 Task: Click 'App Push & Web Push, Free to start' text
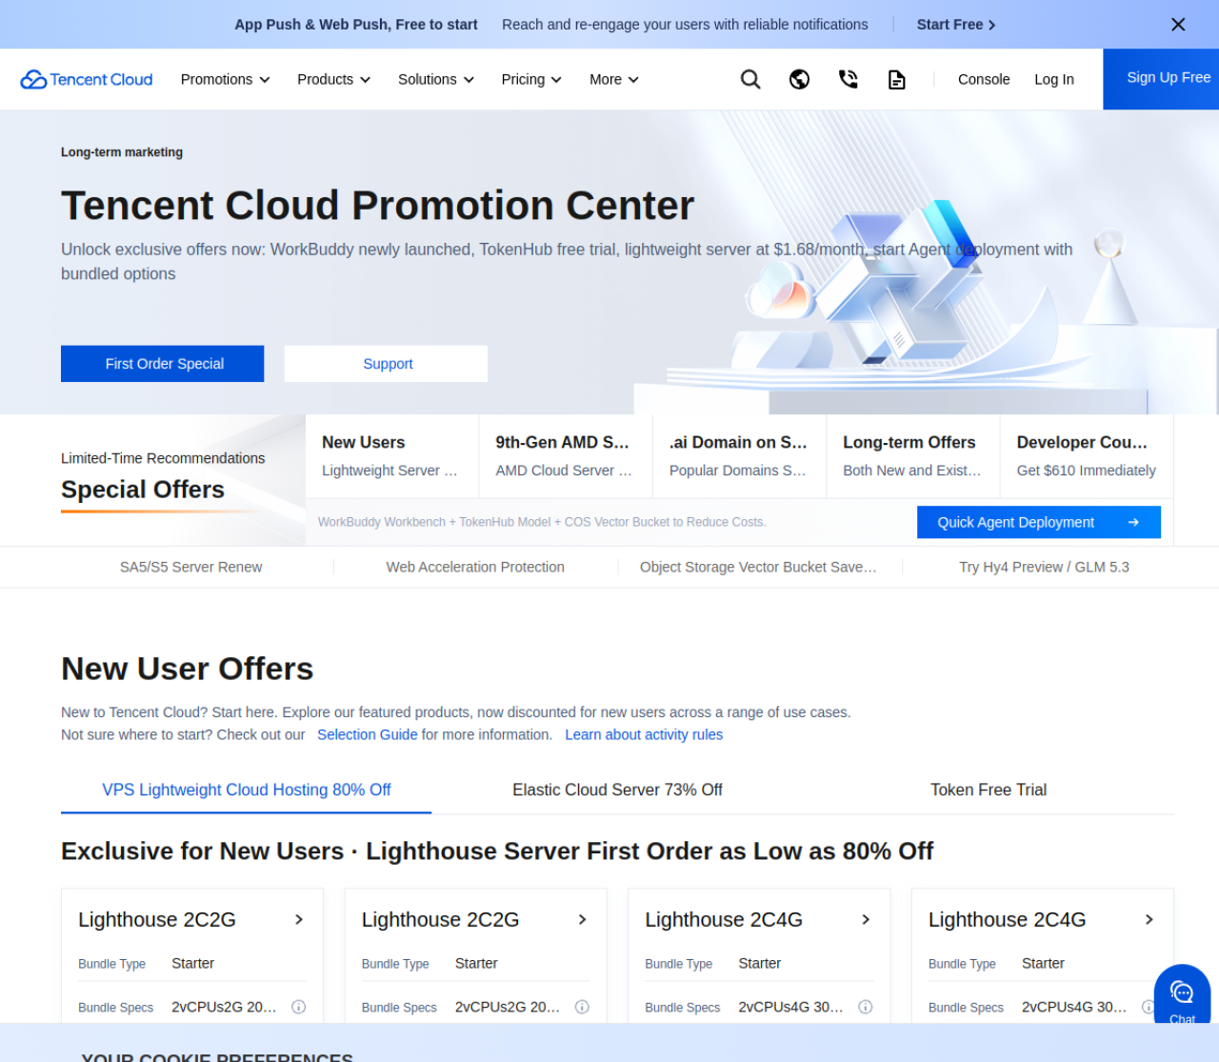[356, 25]
